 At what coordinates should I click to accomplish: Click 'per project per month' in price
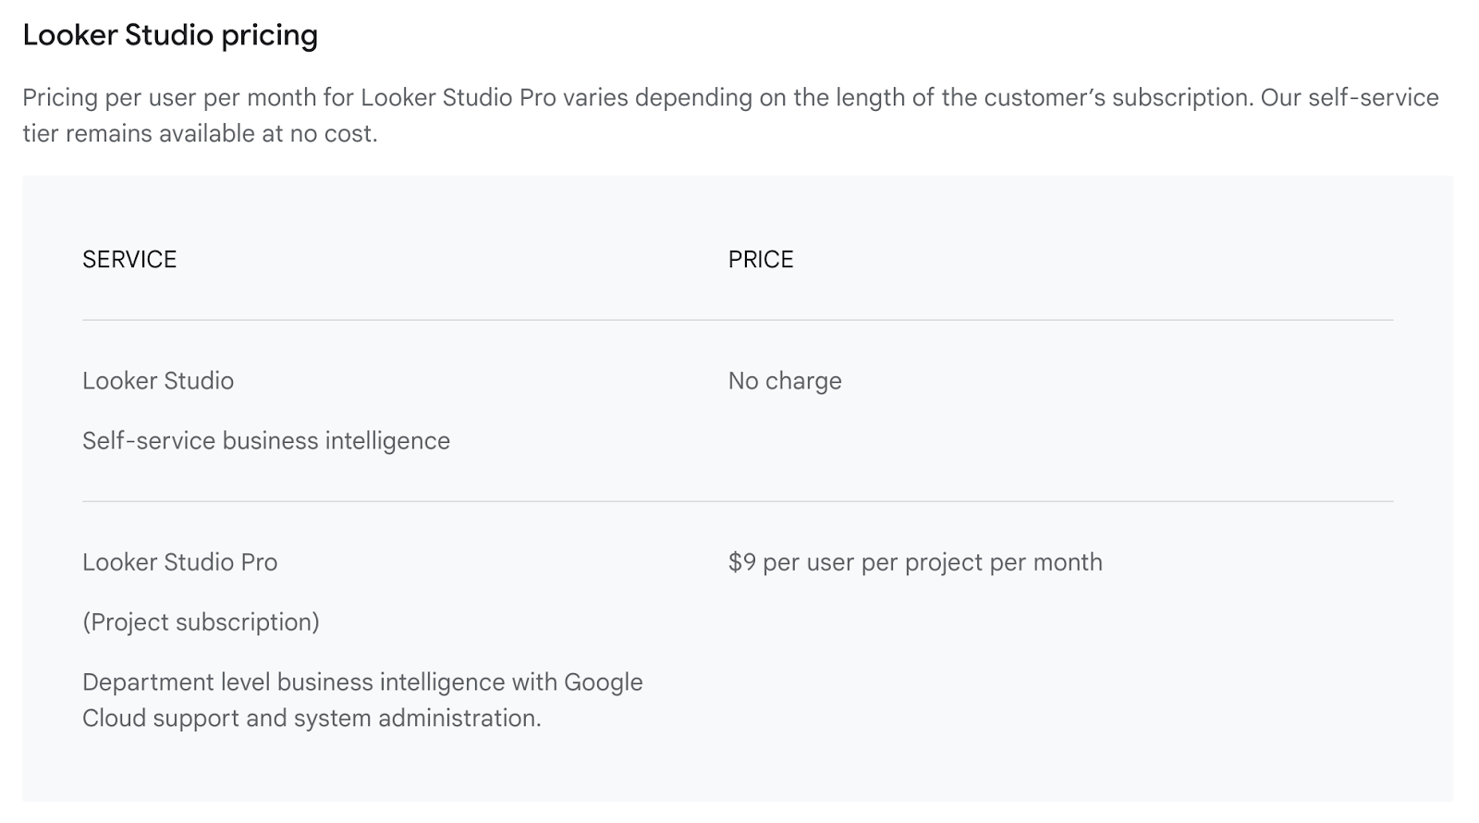pos(982,562)
